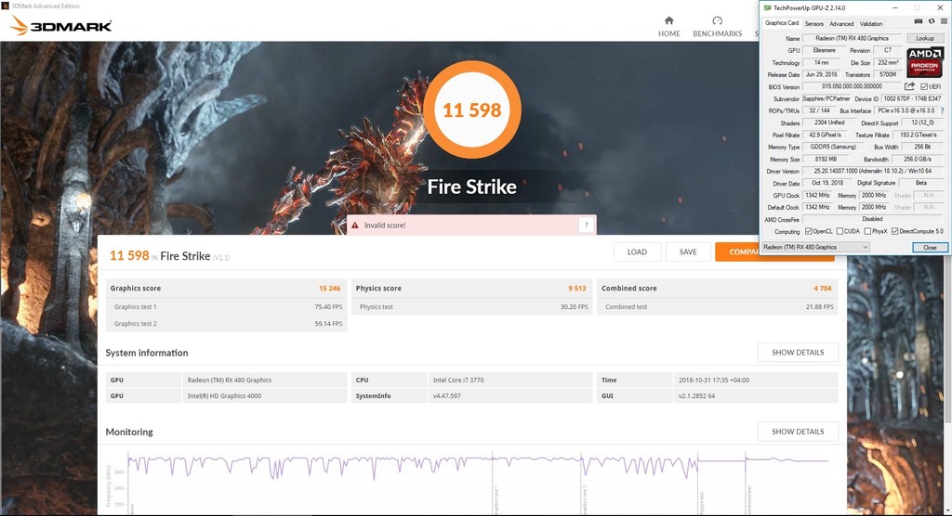Toggle the CUDA checkbox

(840, 231)
